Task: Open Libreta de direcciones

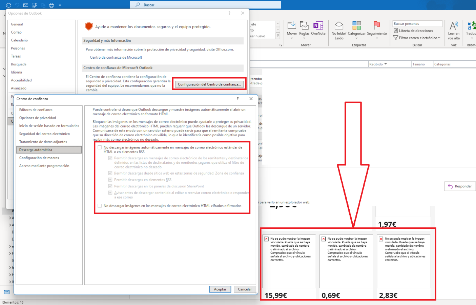Action: pos(413,31)
